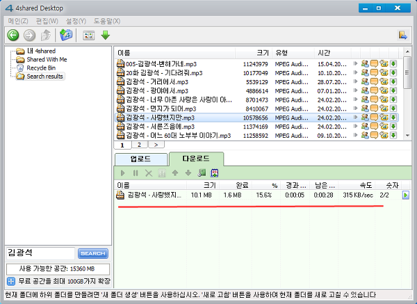This screenshot has height=304, width=417.
Task: Click the size value 11243979
Action: click(255, 64)
